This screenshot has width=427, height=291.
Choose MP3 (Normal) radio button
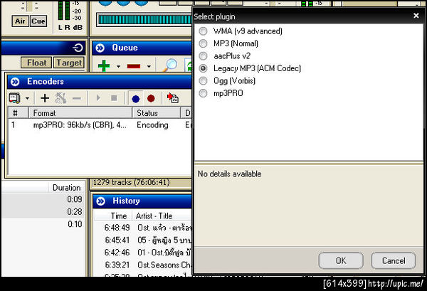(203, 43)
